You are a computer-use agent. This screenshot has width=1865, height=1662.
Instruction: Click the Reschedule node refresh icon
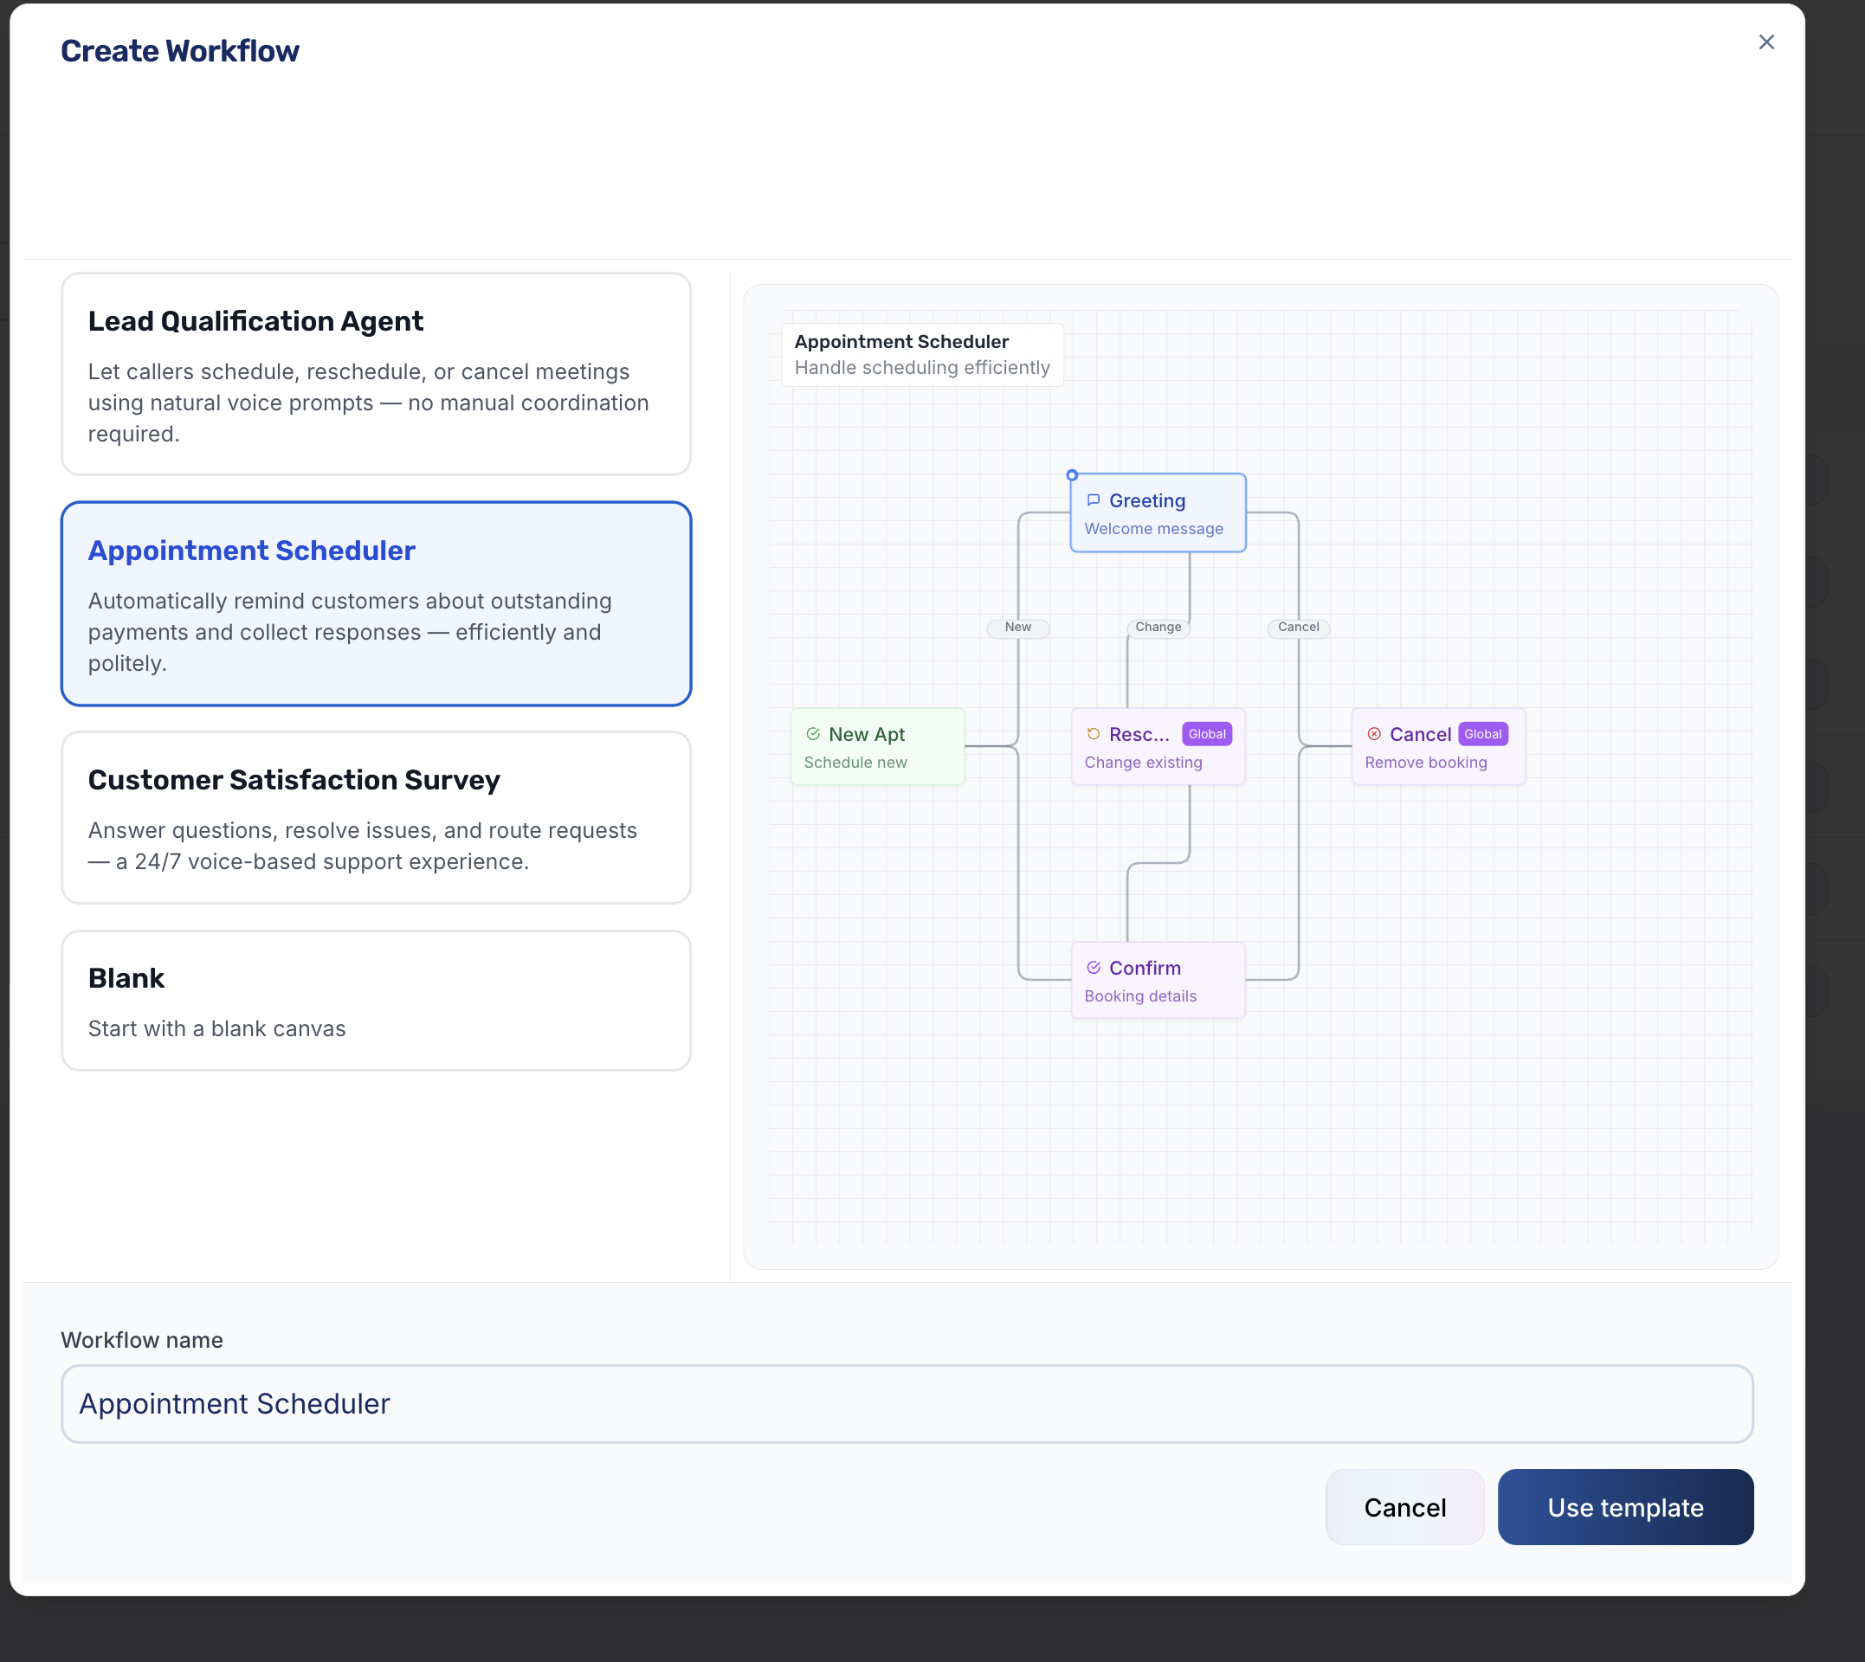[1094, 734]
